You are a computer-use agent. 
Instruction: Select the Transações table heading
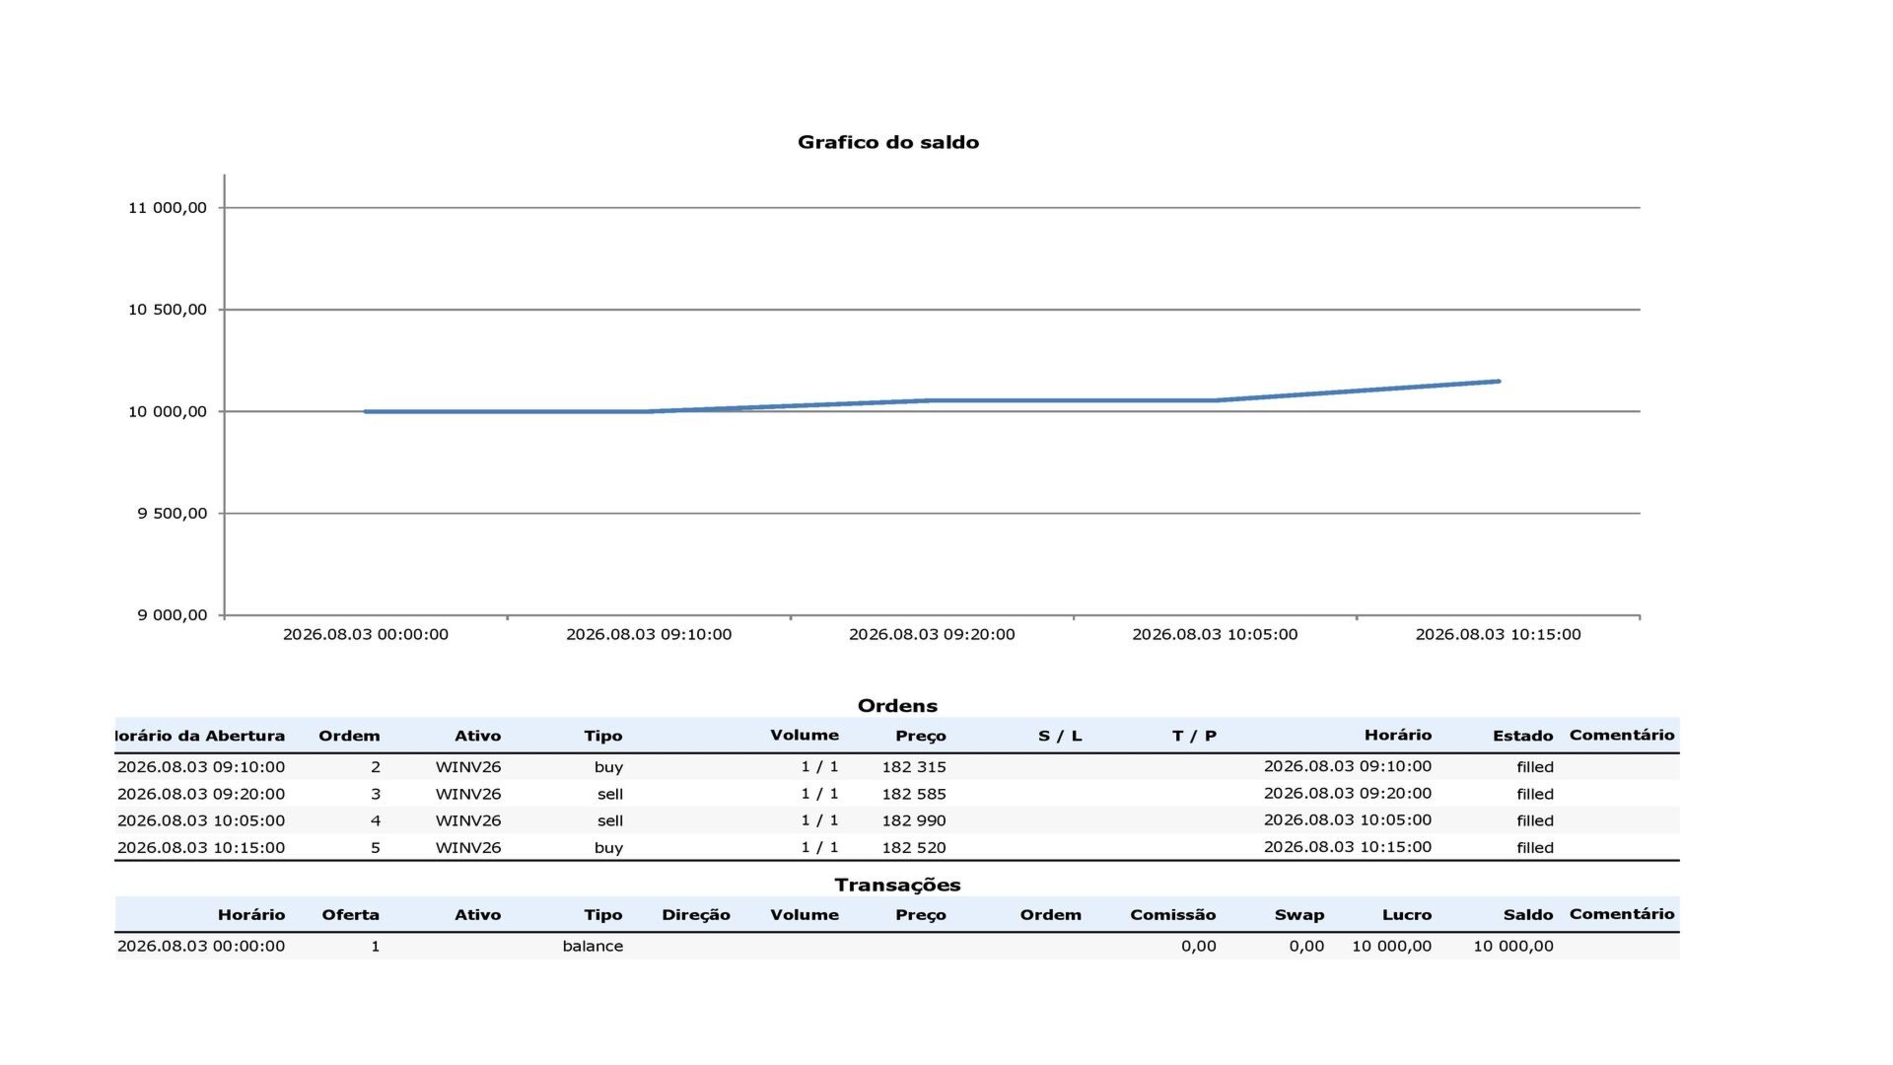click(x=897, y=886)
